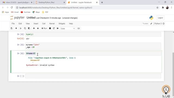
Task: Move selected cell down arrow
Action: pyautogui.click(x=38, y=28)
